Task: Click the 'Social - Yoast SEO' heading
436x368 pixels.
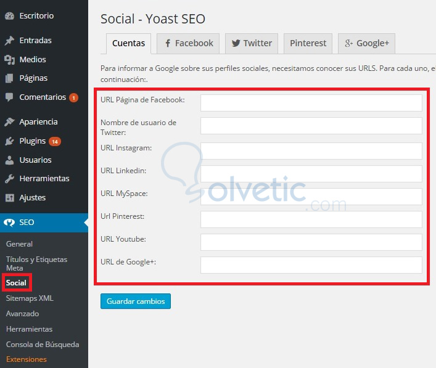Action: coord(153,19)
